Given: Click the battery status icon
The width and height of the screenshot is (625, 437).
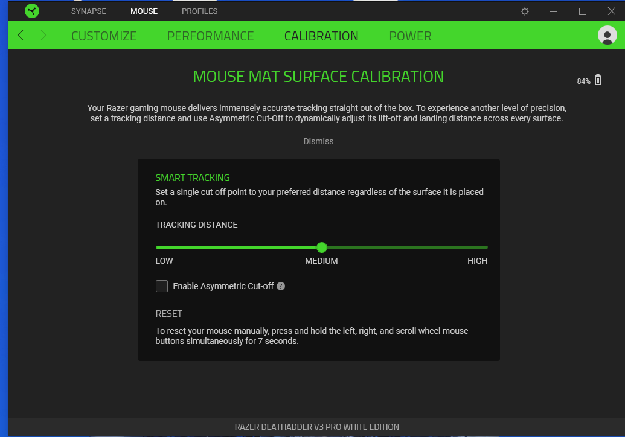Looking at the screenshot, I should 597,80.
